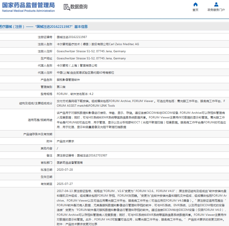Click the 产品储存条件及有效期 label

(x=38, y=134)
